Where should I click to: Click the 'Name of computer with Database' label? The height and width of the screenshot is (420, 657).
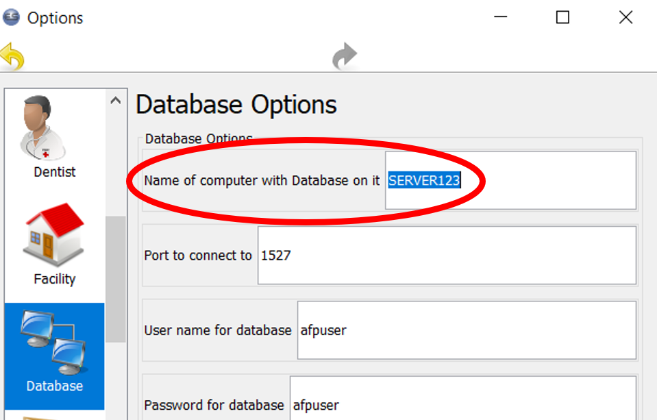[262, 181]
